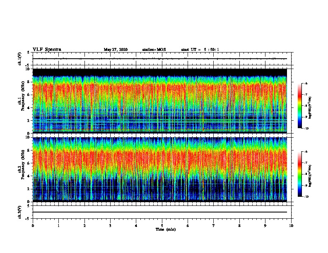Click the 'start UT = 5 : 50: 1' text
Viewport: 328px width, 253px height.
pos(200,50)
